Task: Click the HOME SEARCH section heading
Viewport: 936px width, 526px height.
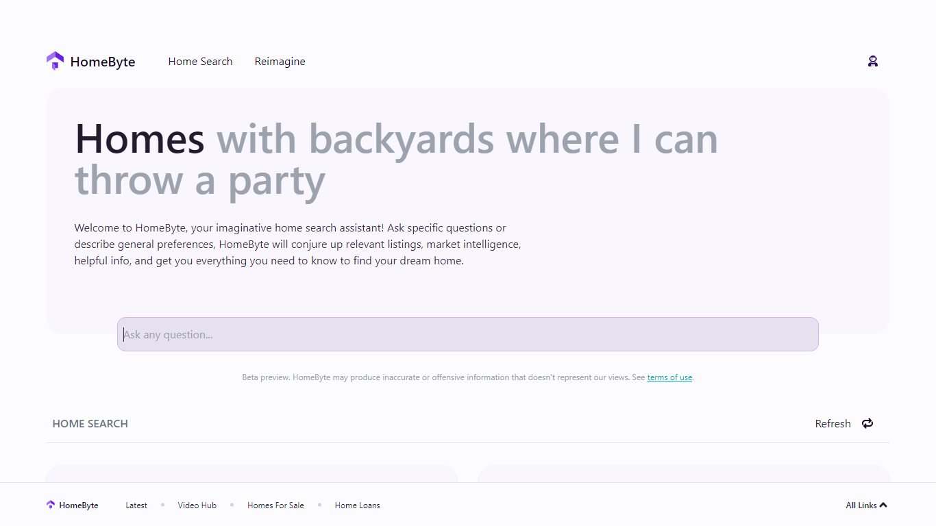Action: (x=90, y=424)
